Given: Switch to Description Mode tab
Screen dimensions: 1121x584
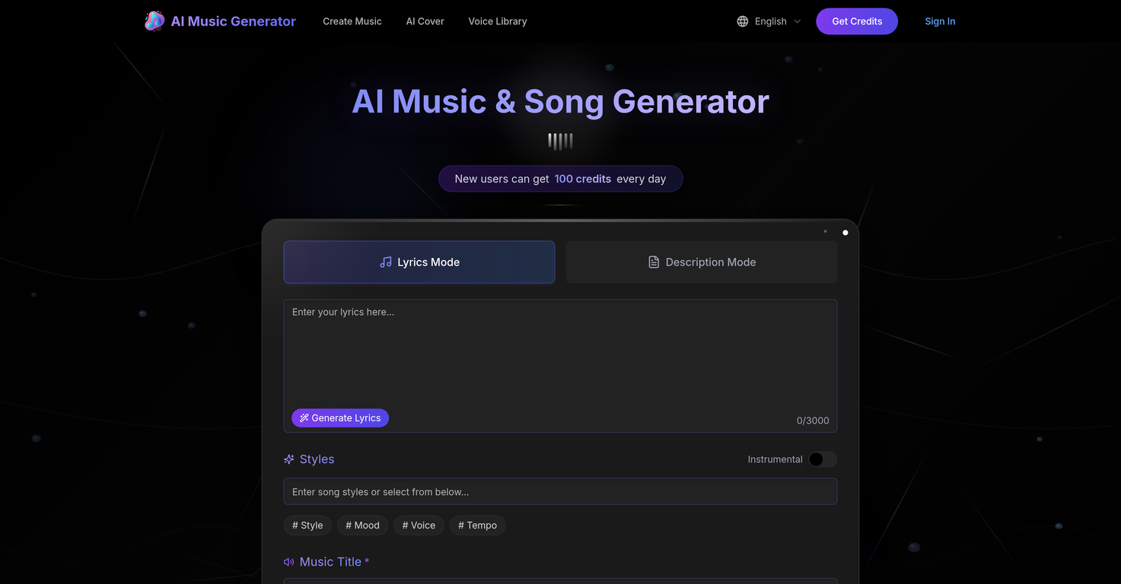Looking at the screenshot, I should (x=701, y=262).
